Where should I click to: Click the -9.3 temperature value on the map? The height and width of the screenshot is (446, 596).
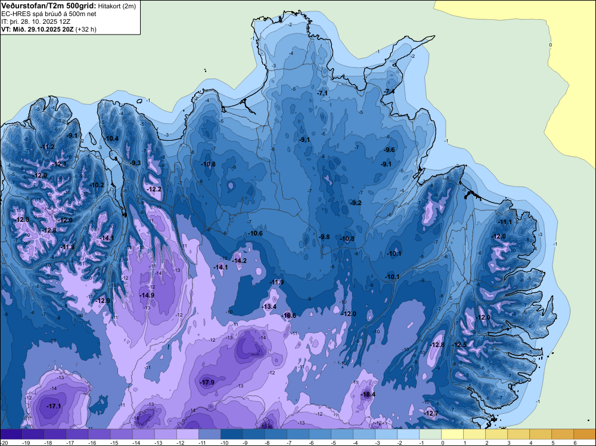135,163
